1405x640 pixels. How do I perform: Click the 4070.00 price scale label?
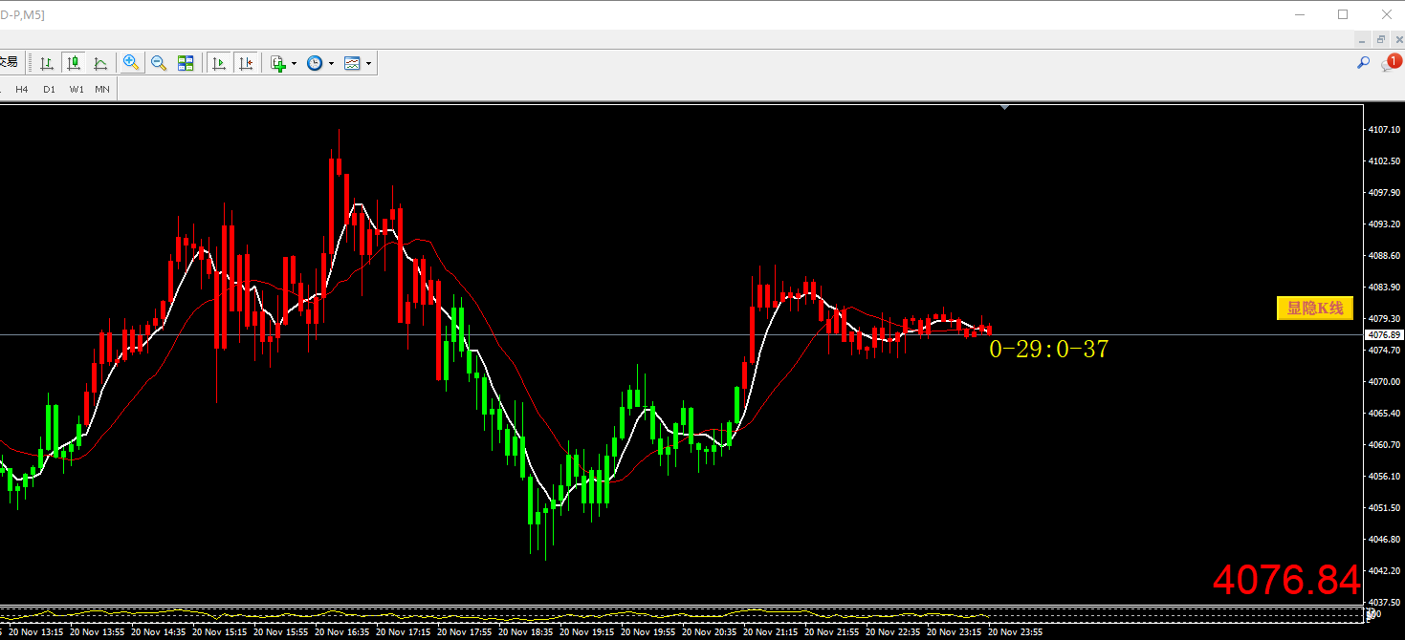pyautogui.click(x=1384, y=382)
